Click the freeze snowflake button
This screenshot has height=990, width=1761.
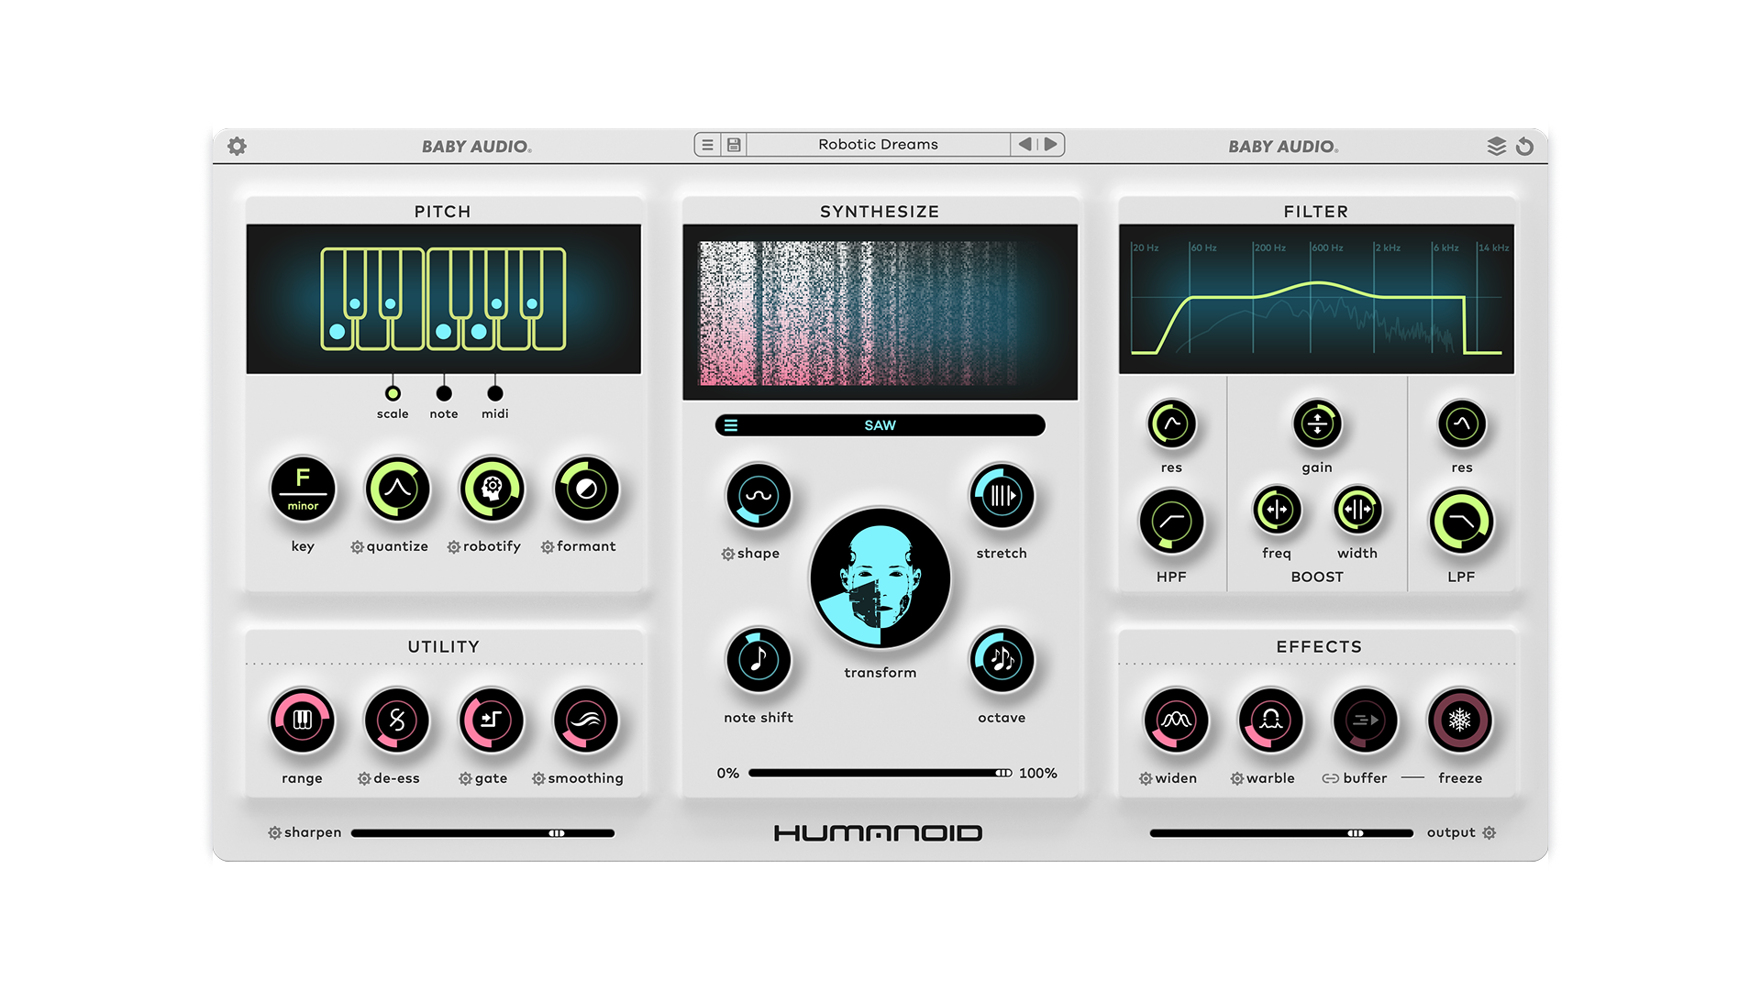point(1459,720)
